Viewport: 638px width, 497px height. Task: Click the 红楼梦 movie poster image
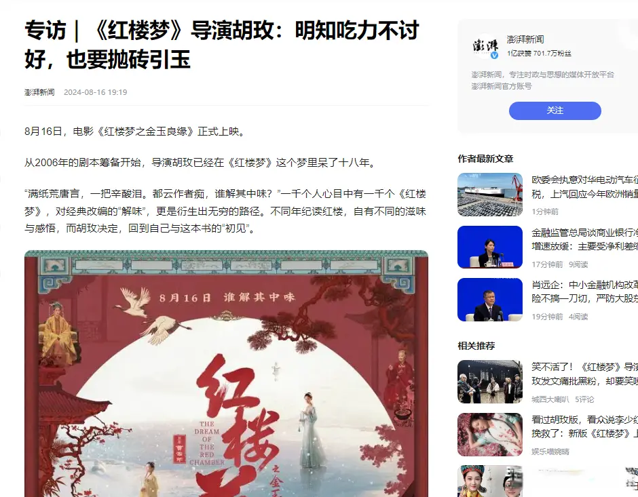pos(226,374)
